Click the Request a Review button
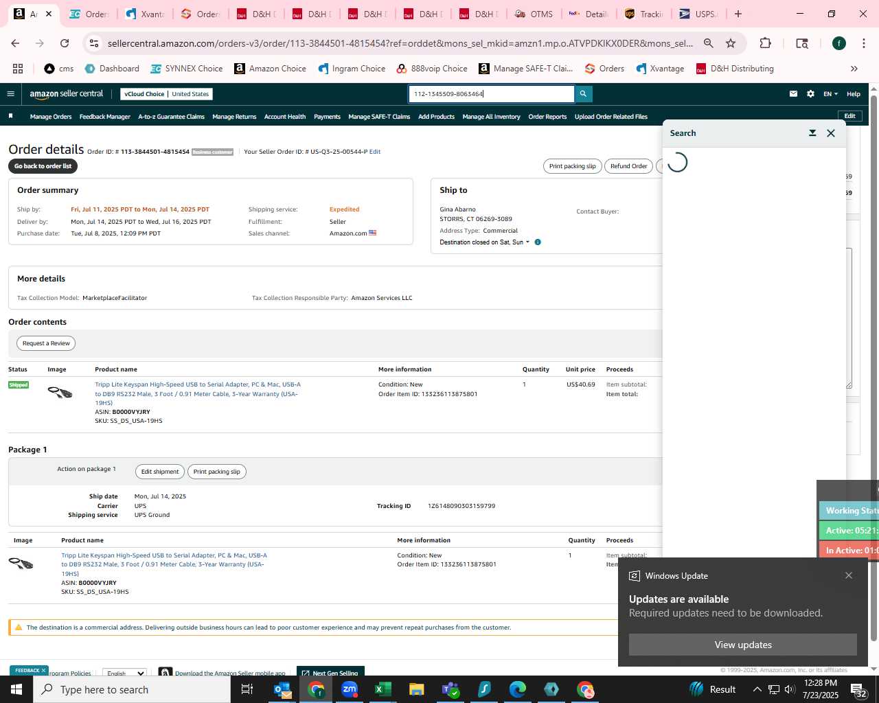This screenshot has height=703, width=879. click(46, 343)
